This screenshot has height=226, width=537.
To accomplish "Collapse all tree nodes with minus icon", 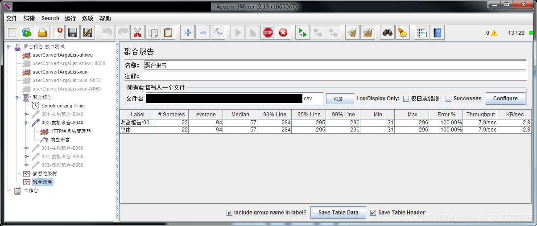I will click(202, 33).
